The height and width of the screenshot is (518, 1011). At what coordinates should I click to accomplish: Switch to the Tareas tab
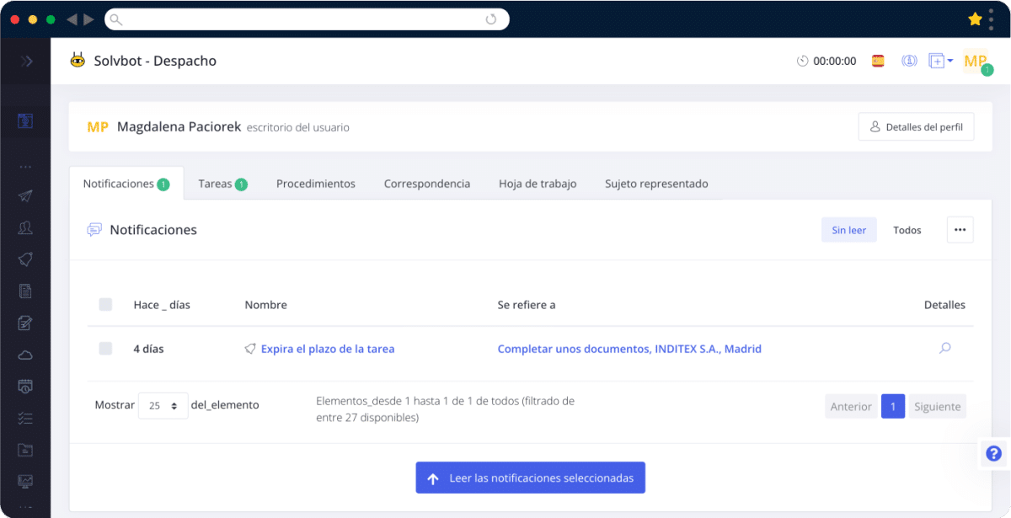pos(222,183)
